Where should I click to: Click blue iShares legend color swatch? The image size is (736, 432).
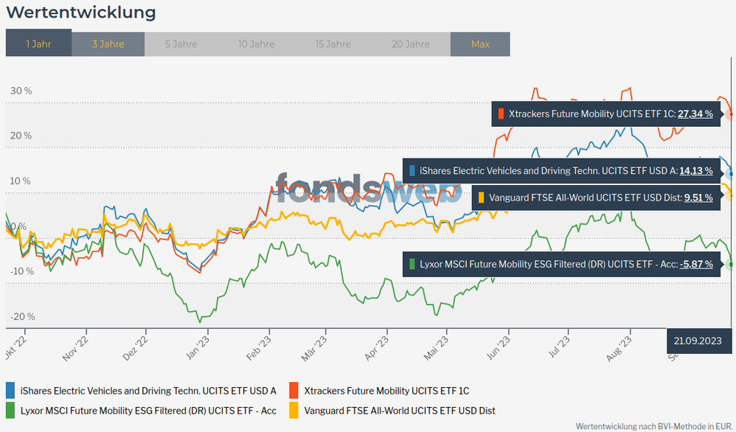(10, 391)
